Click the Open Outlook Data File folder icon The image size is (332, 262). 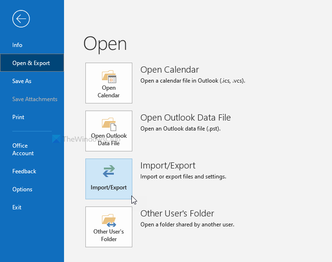click(109, 124)
